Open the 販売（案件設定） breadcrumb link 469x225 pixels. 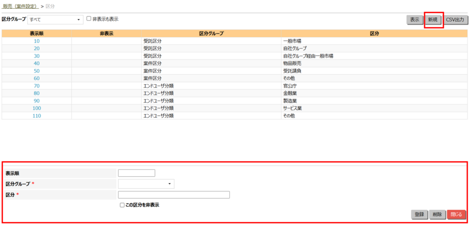click(x=20, y=6)
